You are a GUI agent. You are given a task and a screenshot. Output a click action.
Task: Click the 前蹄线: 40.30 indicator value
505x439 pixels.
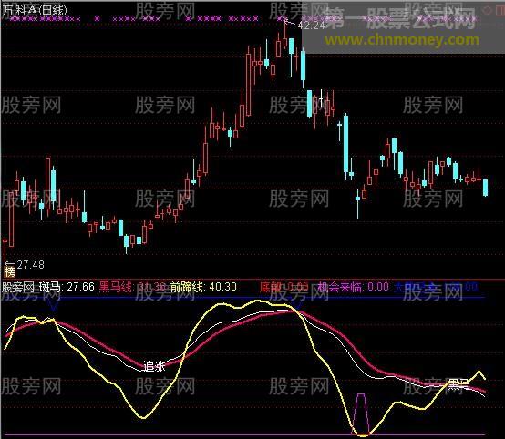pos(203,287)
